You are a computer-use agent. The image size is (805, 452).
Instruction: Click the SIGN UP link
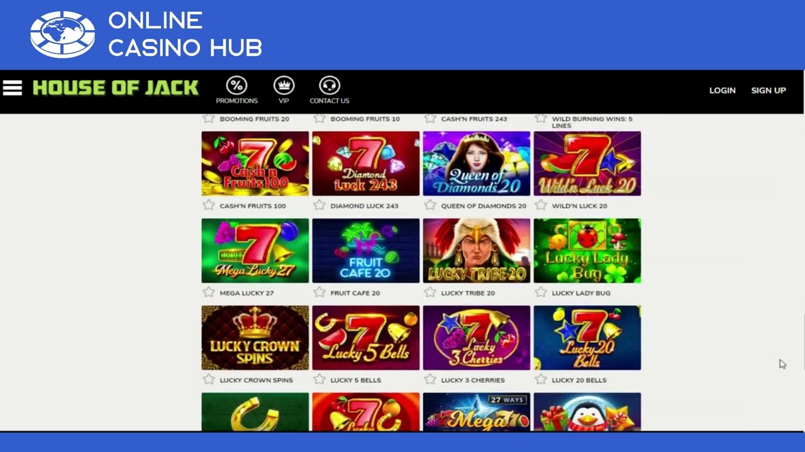pos(769,90)
